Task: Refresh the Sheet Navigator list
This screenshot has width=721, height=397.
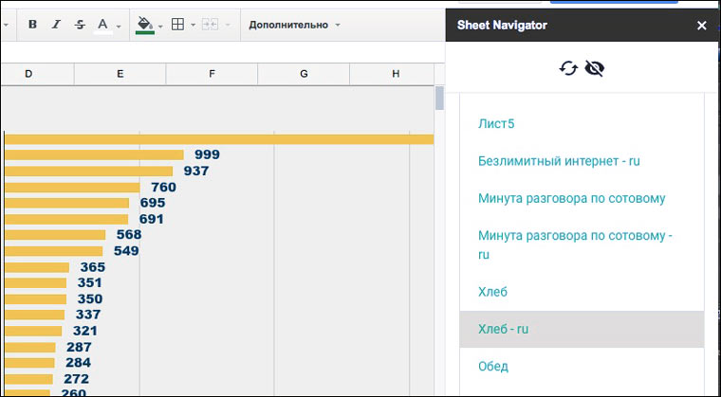Action: tap(568, 68)
